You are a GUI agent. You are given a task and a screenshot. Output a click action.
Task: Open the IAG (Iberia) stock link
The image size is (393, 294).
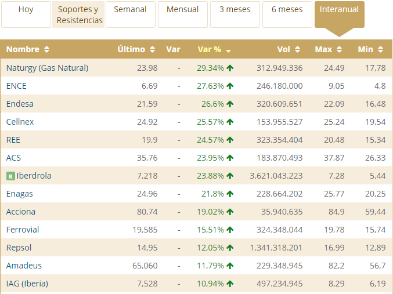click(x=27, y=284)
